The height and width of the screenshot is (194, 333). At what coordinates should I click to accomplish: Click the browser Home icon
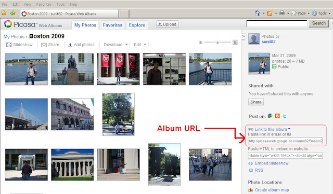257,13
